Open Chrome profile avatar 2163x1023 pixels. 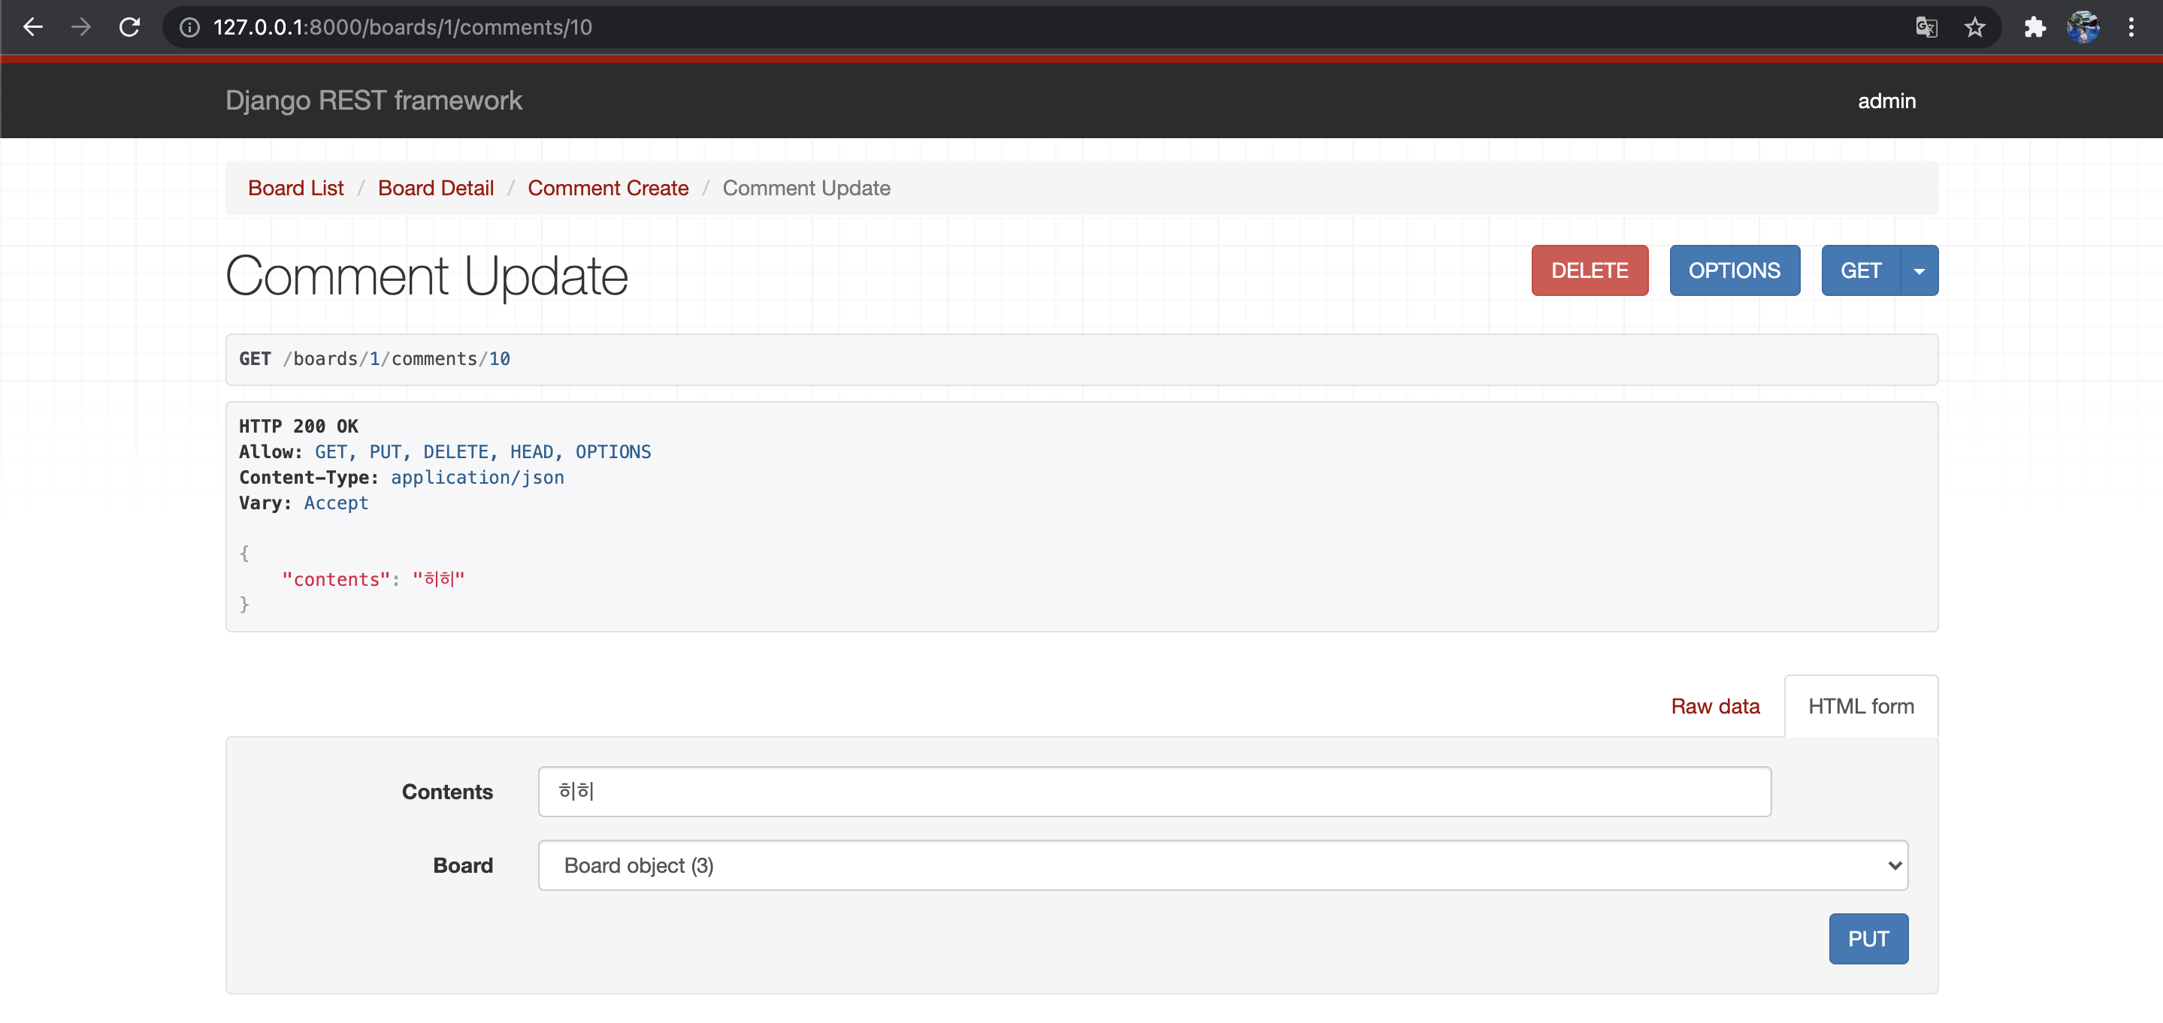2083,27
